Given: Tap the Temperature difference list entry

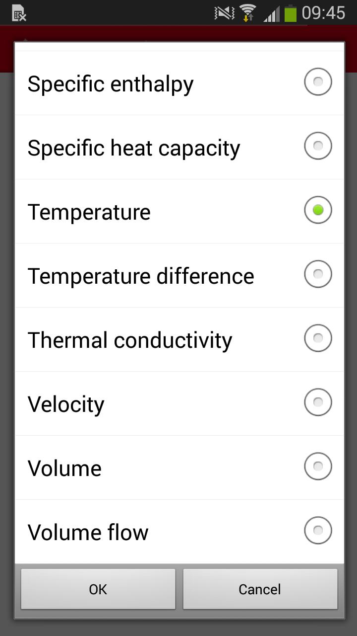Looking at the screenshot, I should [141, 276].
